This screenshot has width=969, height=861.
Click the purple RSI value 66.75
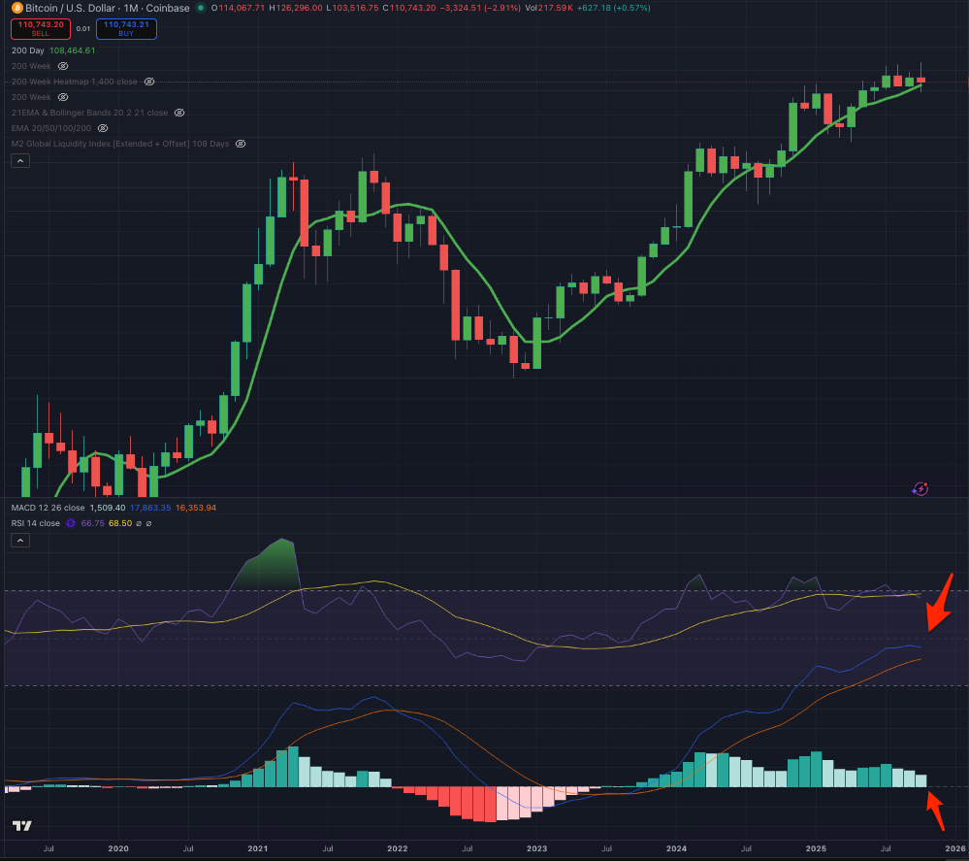[x=93, y=523]
